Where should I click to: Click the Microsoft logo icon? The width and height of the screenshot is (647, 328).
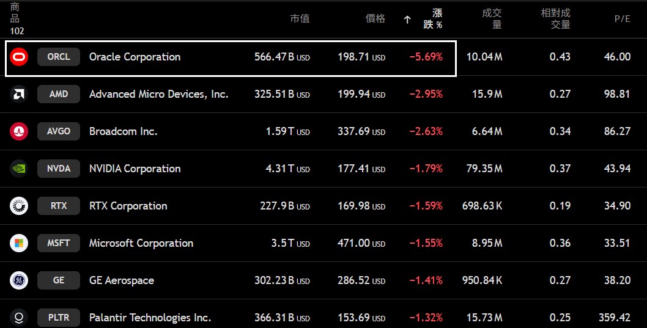pos(19,243)
